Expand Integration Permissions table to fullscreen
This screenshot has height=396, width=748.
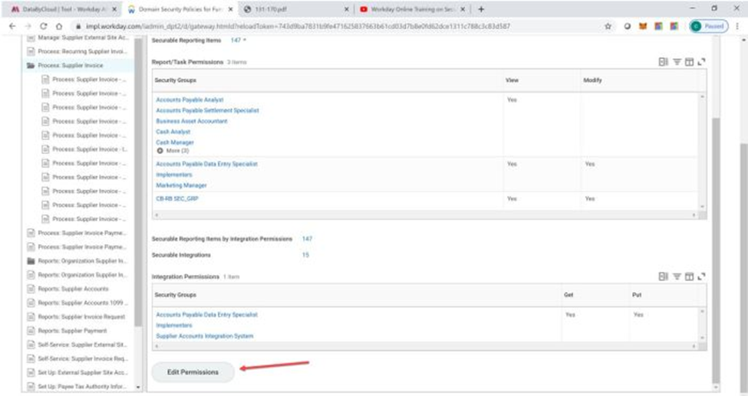pyautogui.click(x=700, y=276)
